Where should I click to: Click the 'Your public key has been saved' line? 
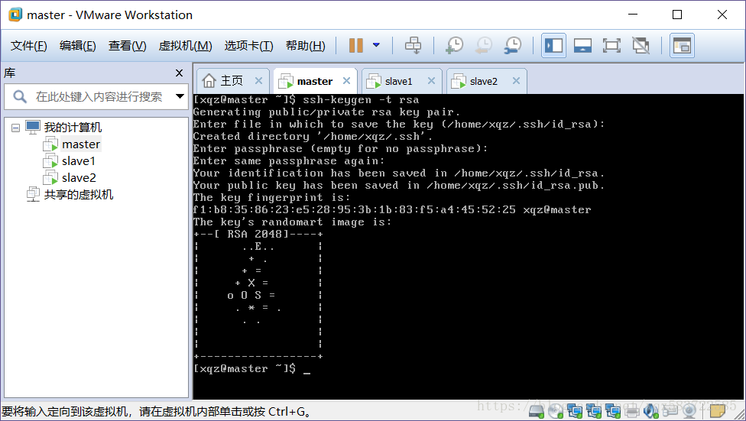point(399,186)
